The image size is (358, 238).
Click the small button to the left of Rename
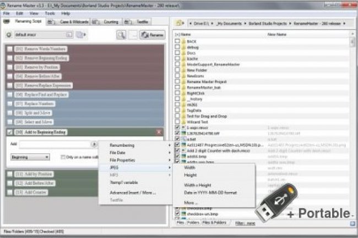pos(133,35)
